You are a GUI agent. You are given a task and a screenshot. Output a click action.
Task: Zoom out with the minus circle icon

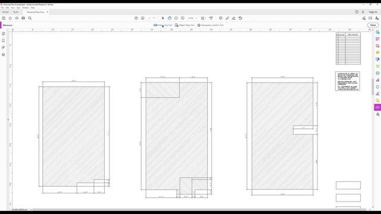[176, 18]
